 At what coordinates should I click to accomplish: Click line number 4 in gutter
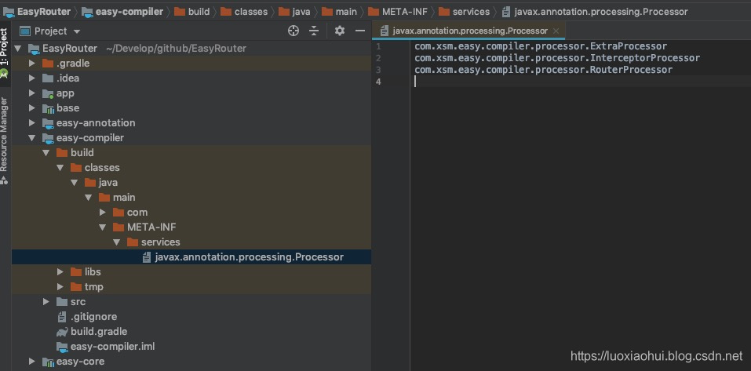click(x=378, y=82)
